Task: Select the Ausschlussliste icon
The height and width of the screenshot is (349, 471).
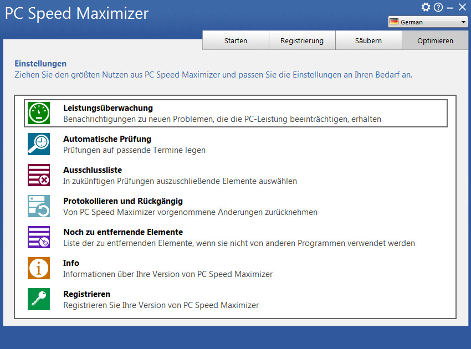Action: click(39, 175)
